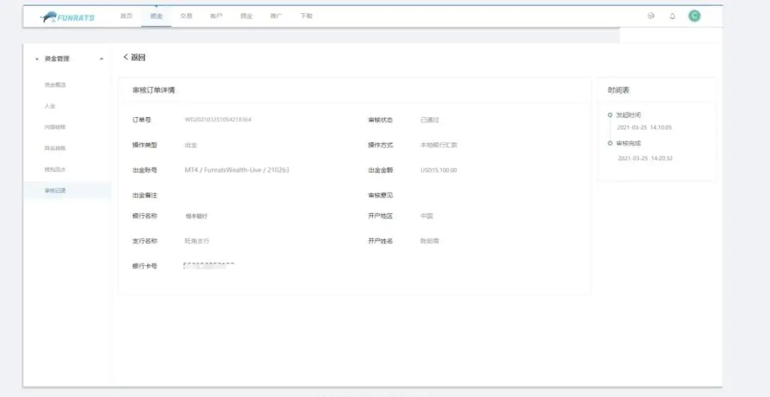Open the 客户 top menu
The width and height of the screenshot is (770, 397).
point(216,16)
